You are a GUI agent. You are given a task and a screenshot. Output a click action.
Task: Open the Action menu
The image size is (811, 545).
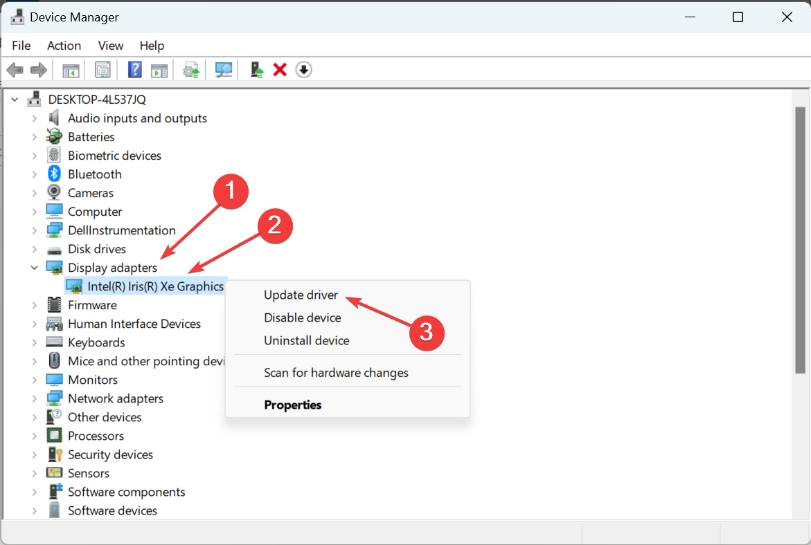click(64, 46)
